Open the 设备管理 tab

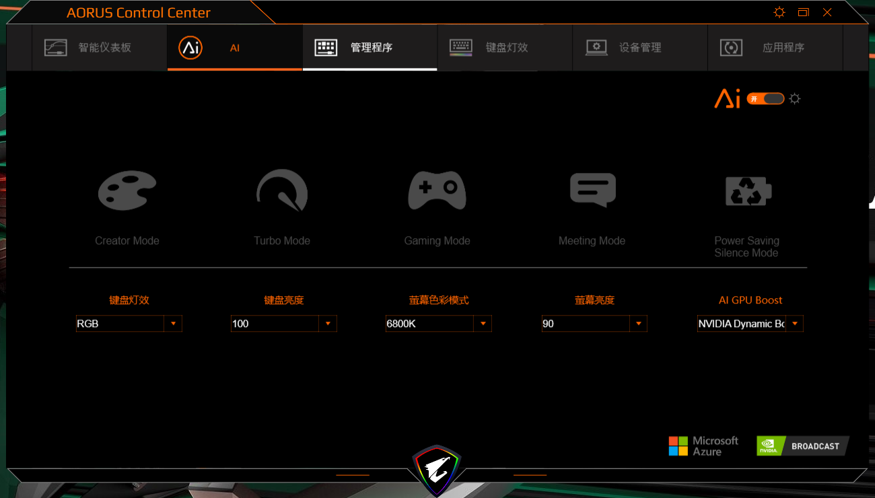[639, 48]
